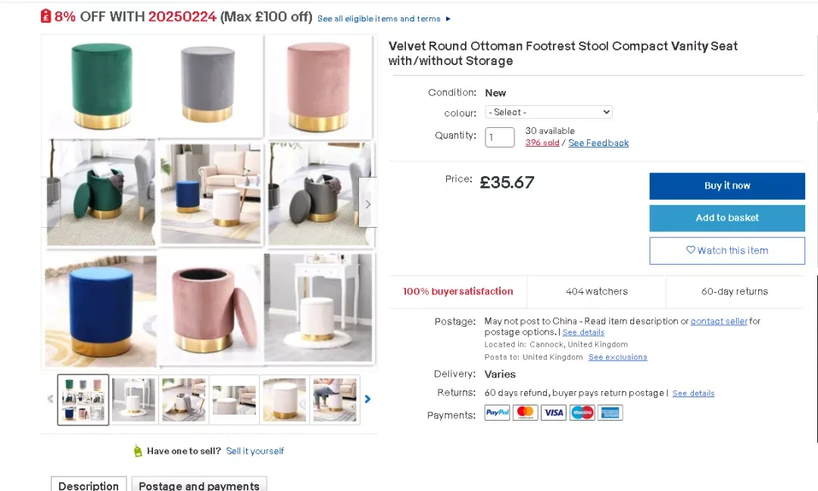The height and width of the screenshot is (491, 818).
Task: Go back in thumbnail strip with left arrow
Action: point(51,399)
